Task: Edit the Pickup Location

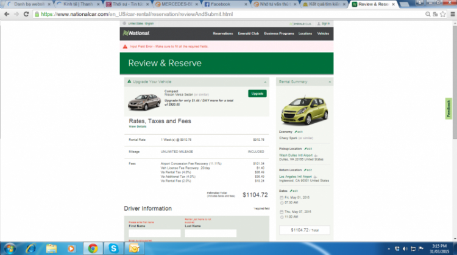Action: [x=308, y=149]
